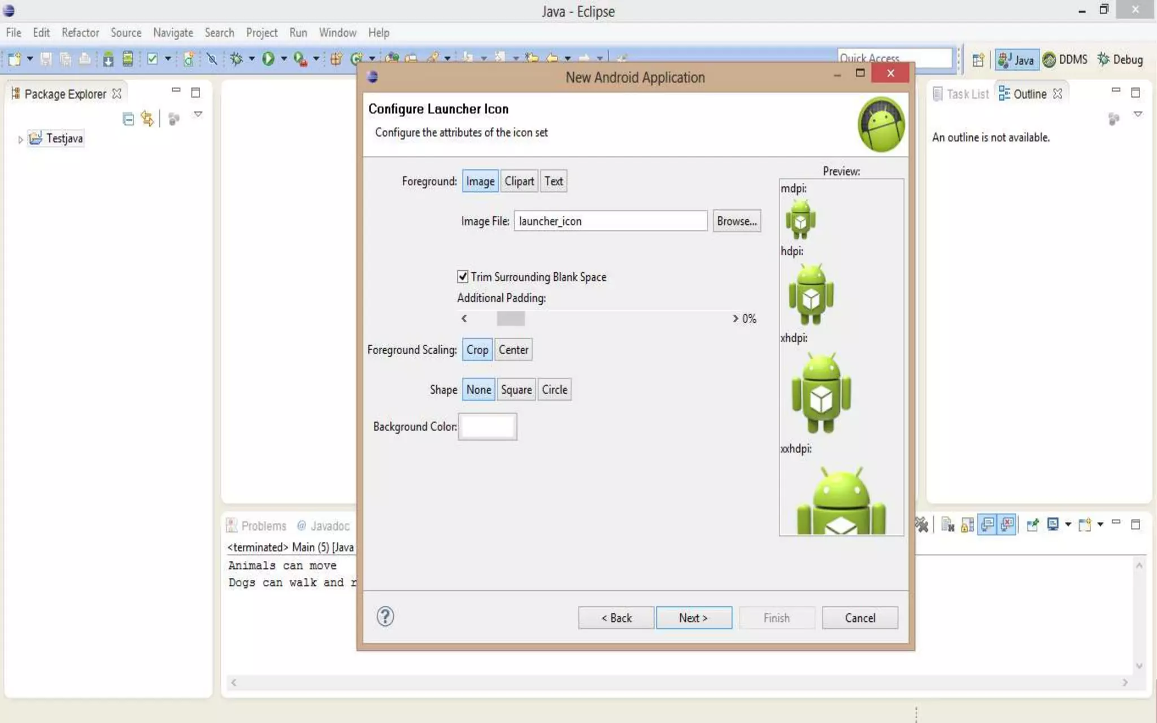Click the wizard help question mark icon

coord(385,617)
